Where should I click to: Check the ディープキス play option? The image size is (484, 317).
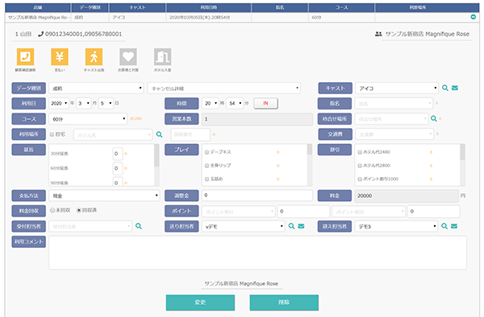pos(207,152)
